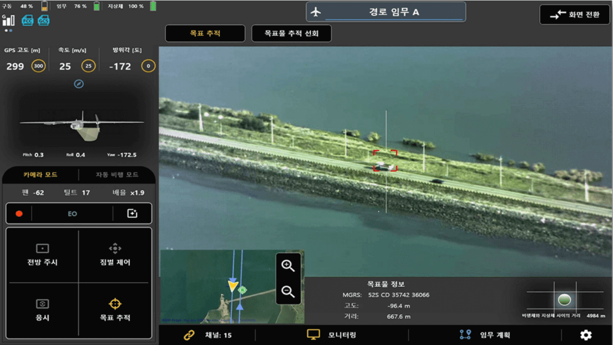The image size is (613, 345).
Task: Zoom in on the mini map
Action: (288, 266)
